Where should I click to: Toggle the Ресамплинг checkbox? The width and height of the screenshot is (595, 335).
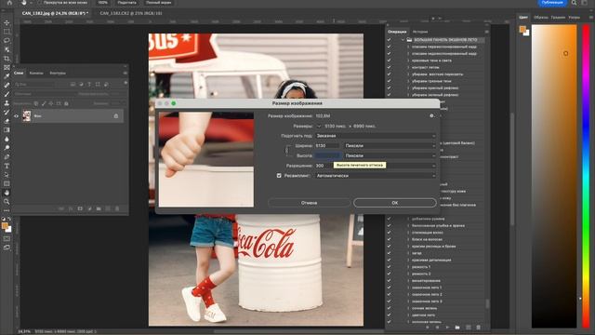tap(279, 176)
